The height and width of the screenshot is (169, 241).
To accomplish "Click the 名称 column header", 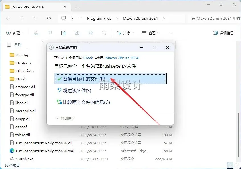I will pos(18,45).
